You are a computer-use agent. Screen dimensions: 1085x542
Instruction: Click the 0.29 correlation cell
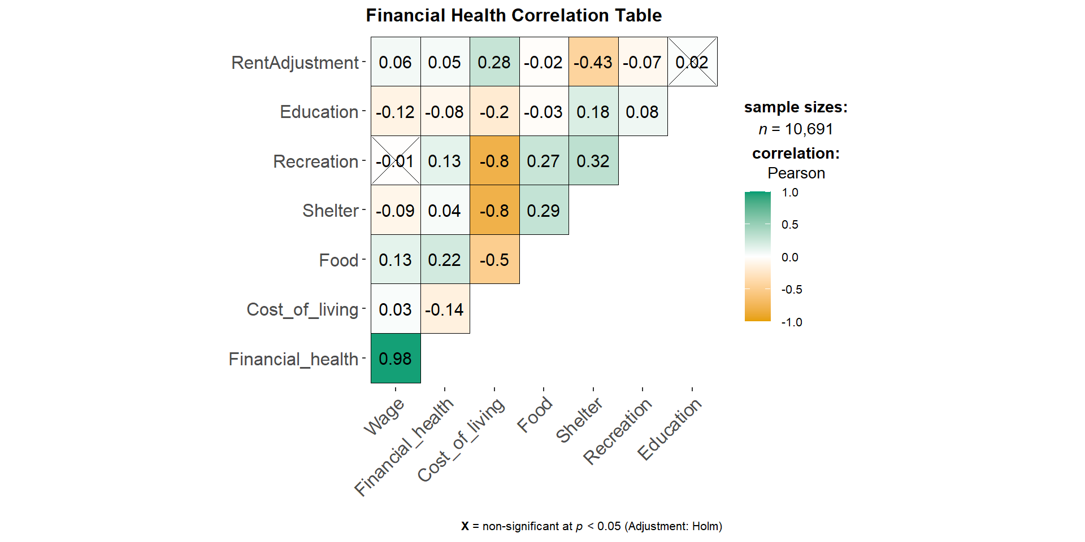(x=543, y=211)
